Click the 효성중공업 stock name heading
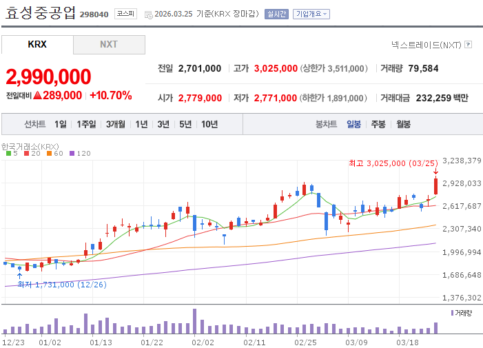This screenshot has width=483, height=348. (x=41, y=13)
